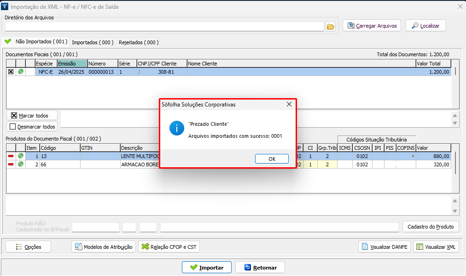Click the folder browse icon for directory
The height and width of the screenshot is (276, 466).
[330, 26]
